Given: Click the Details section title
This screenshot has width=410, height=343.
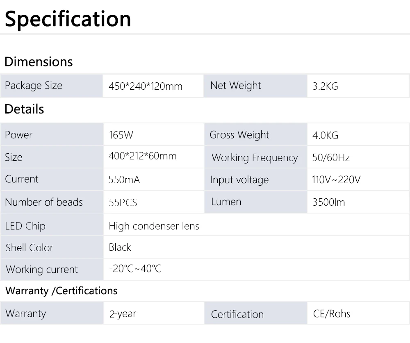Looking at the screenshot, I should 24,109.
